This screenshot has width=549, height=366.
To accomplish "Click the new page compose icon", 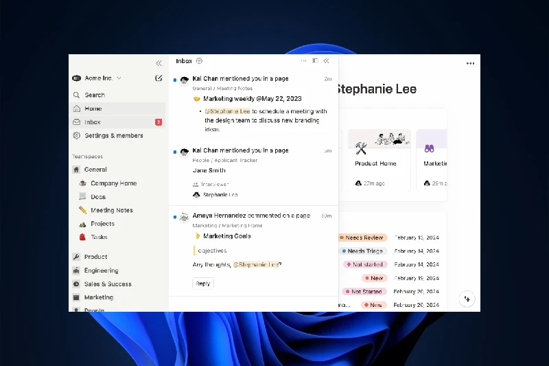I will (159, 78).
